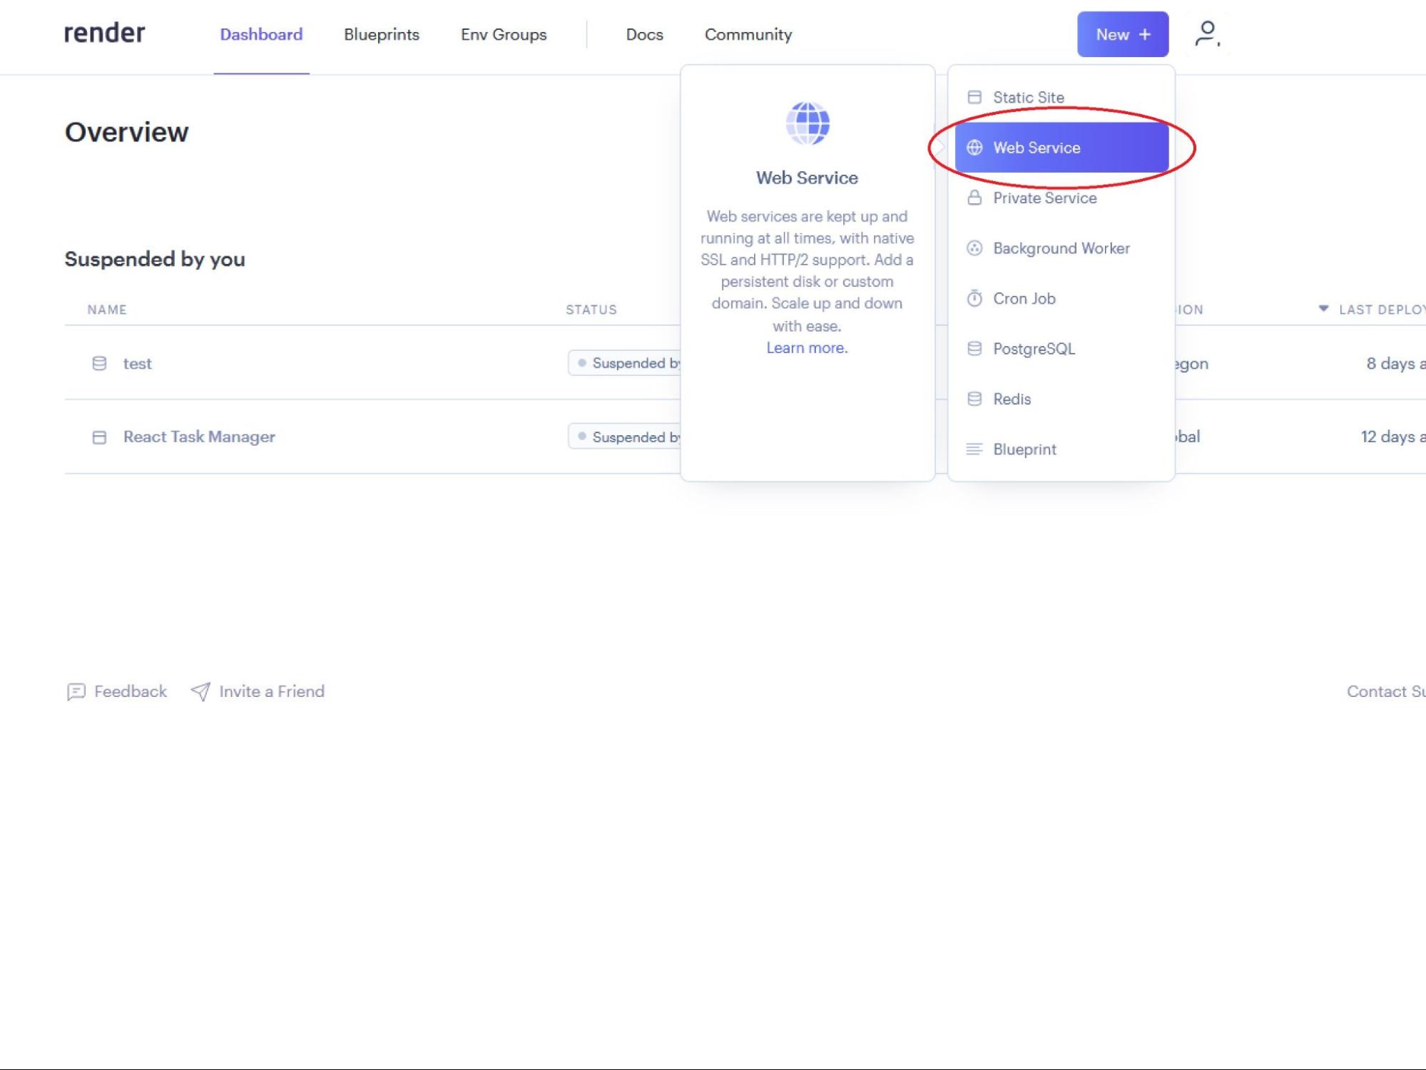1426x1070 pixels.
Task: Click the PostgreSQL database icon
Action: (x=974, y=348)
